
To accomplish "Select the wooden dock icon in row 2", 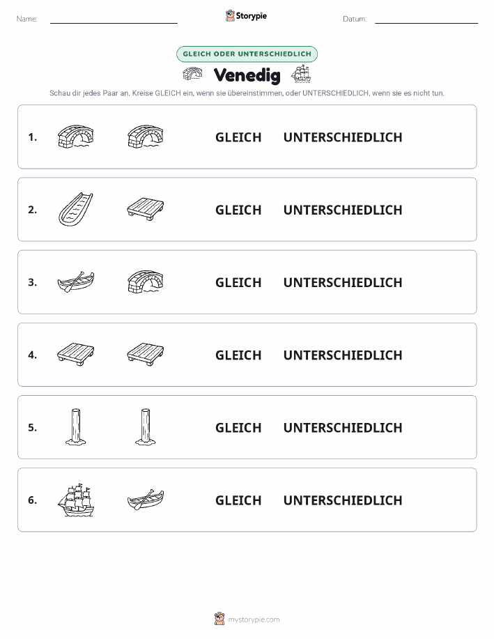I will 146,209.
